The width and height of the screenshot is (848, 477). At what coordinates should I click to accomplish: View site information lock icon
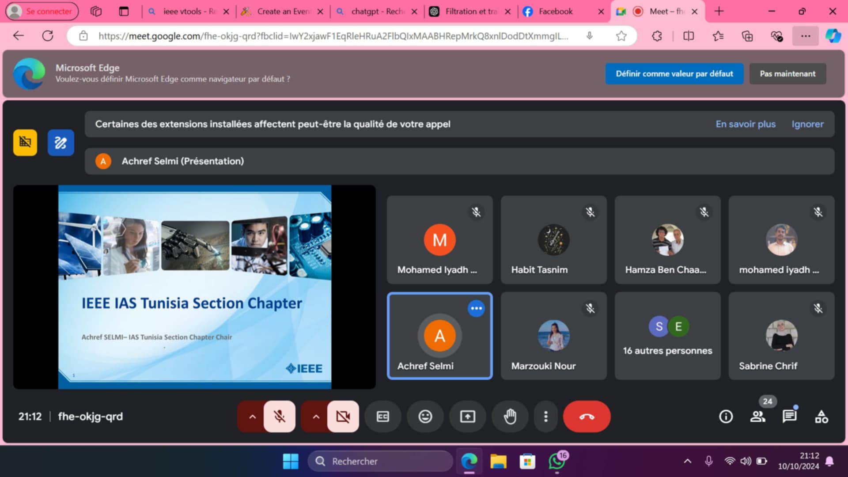click(83, 36)
